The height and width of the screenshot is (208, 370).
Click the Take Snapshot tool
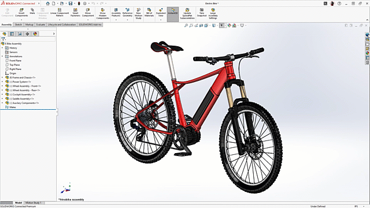pos(202,13)
